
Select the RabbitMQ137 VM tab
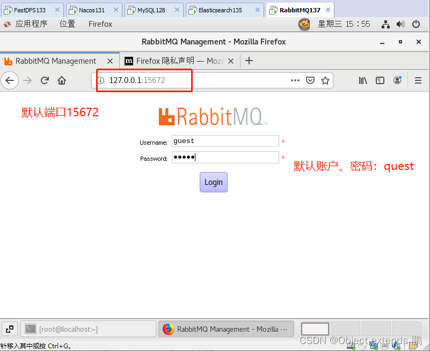click(300, 10)
